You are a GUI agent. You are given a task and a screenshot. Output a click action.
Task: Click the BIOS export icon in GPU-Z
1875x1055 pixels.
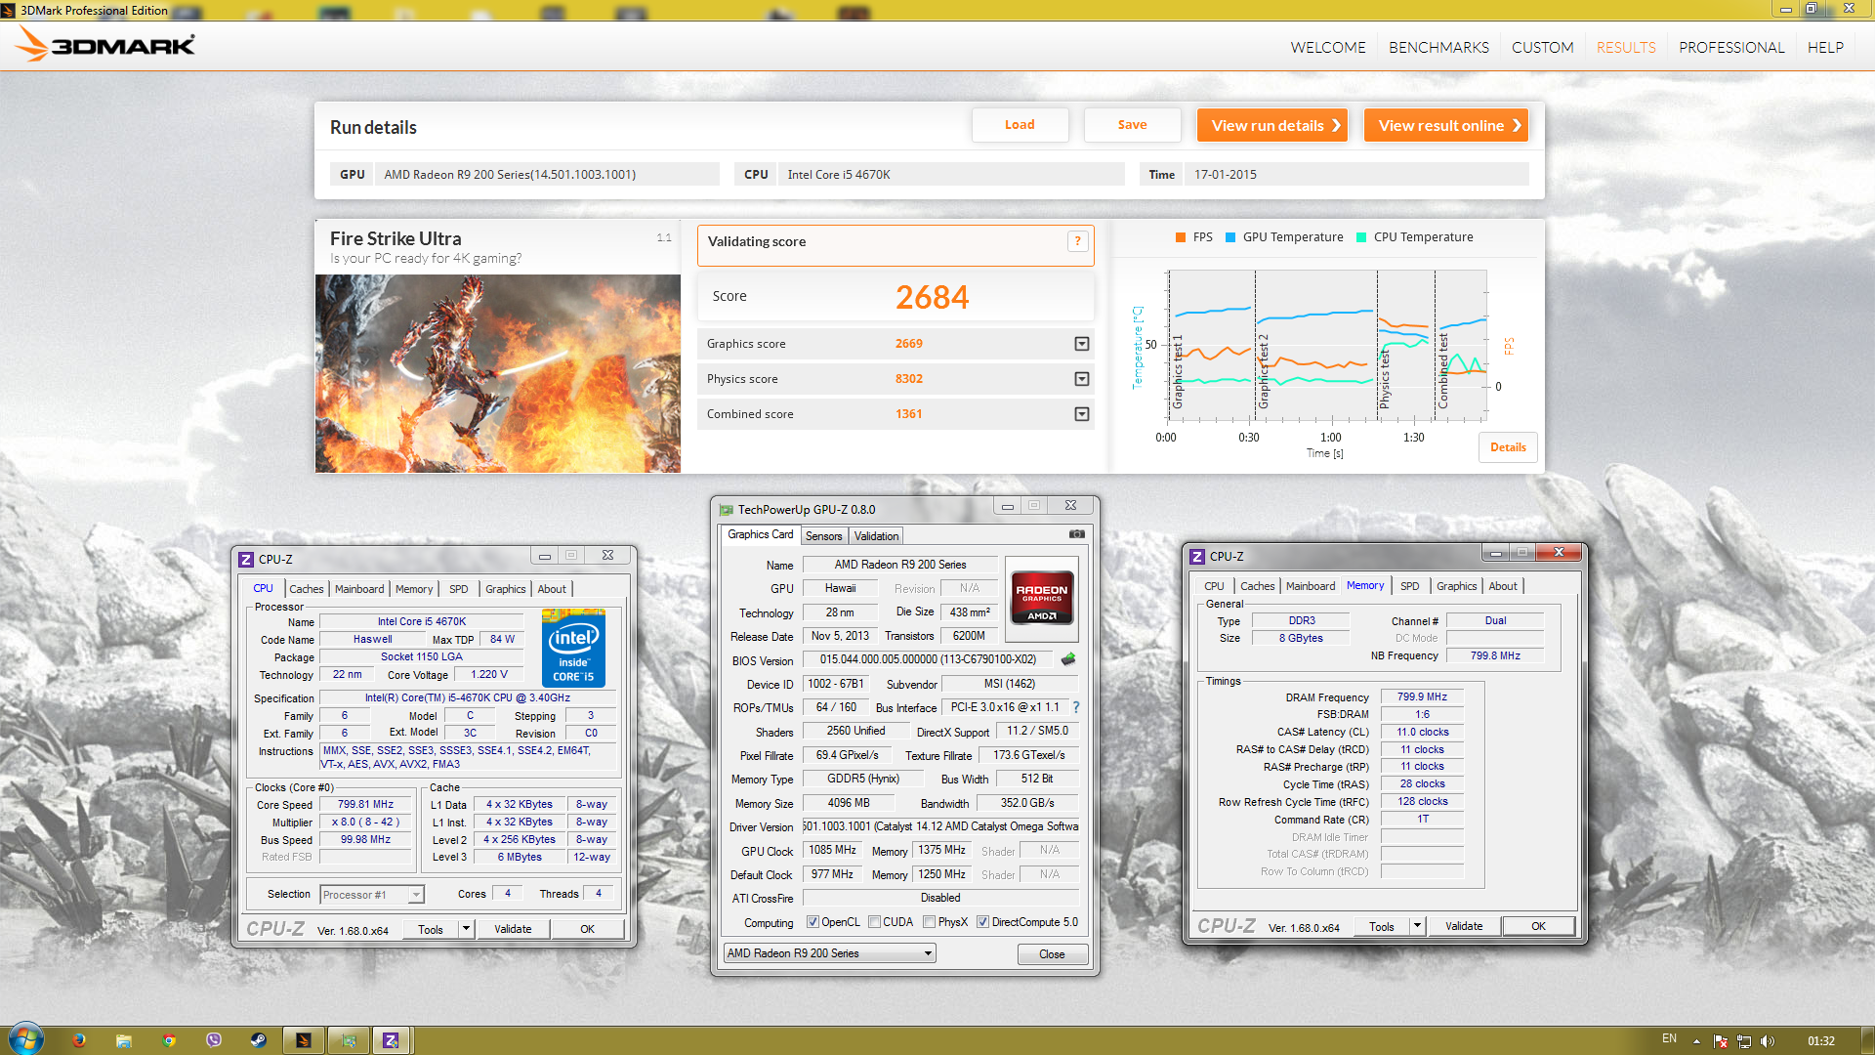(1068, 659)
